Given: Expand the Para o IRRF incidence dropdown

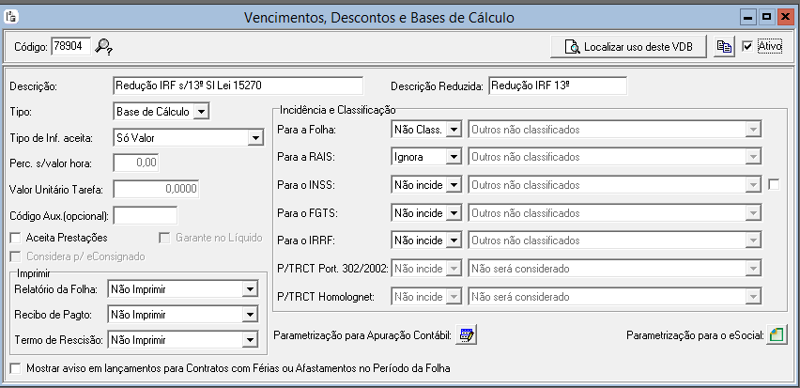Looking at the screenshot, I should [x=454, y=241].
